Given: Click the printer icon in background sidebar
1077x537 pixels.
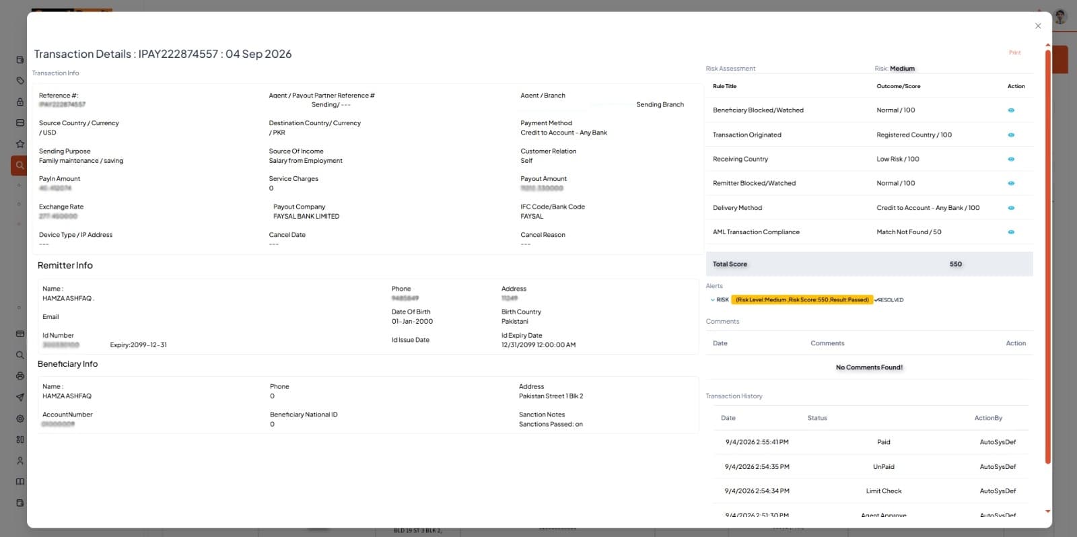Looking at the screenshot, I should point(20,376).
